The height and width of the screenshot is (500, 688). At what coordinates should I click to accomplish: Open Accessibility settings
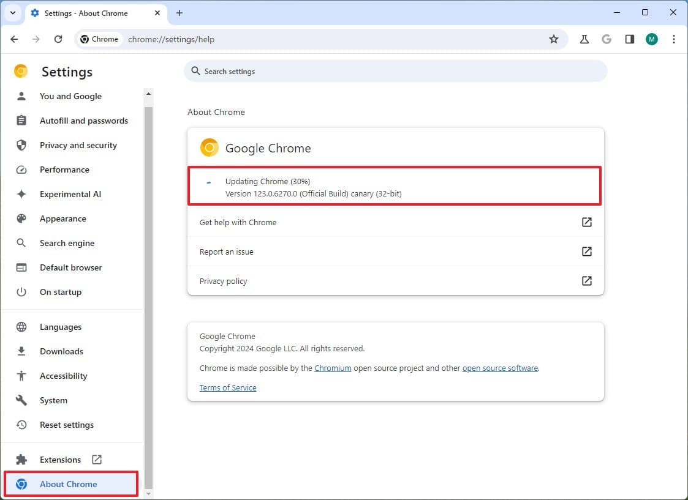[x=63, y=376]
